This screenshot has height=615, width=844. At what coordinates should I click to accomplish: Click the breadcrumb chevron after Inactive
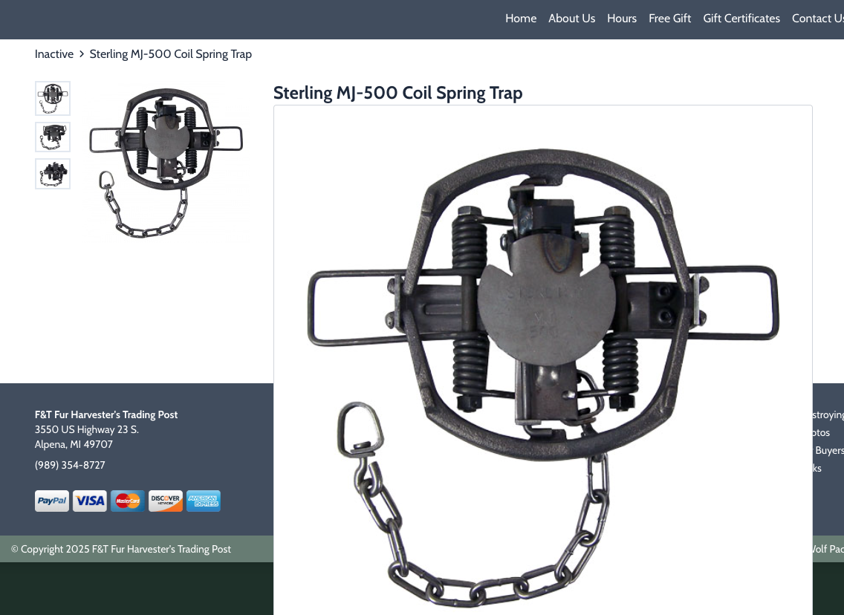click(81, 53)
